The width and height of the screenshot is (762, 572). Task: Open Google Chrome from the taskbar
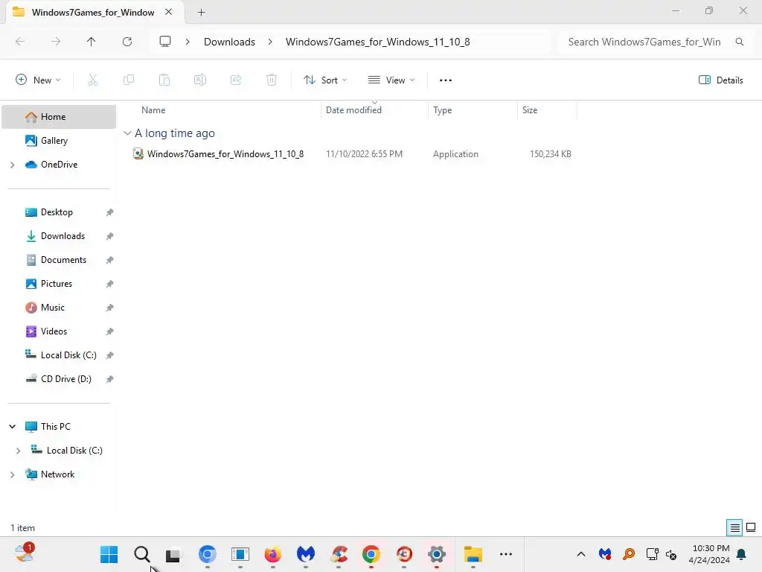(x=371, y=554)
